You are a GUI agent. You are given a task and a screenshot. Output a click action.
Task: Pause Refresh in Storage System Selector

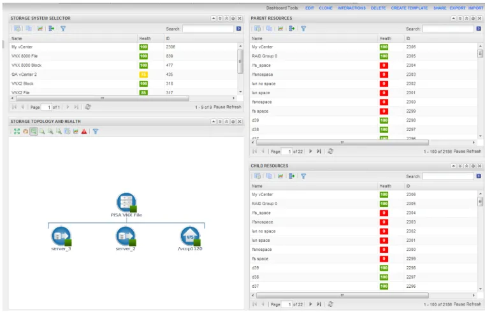click(x=228, y=107)
